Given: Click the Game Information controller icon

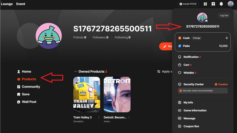Looking at the screenshot, I should [180, 110].
